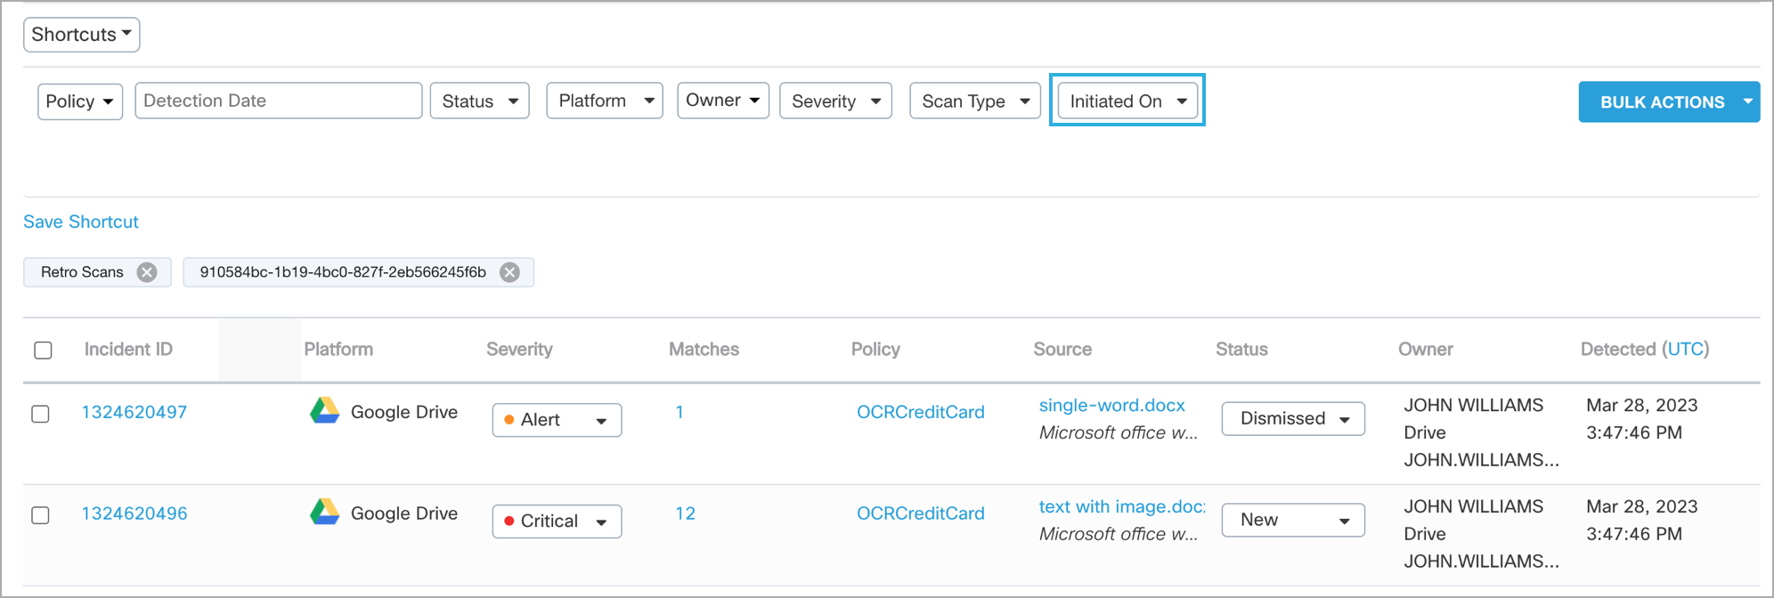Remove the 910584bc scan ID filter chip

509,272
